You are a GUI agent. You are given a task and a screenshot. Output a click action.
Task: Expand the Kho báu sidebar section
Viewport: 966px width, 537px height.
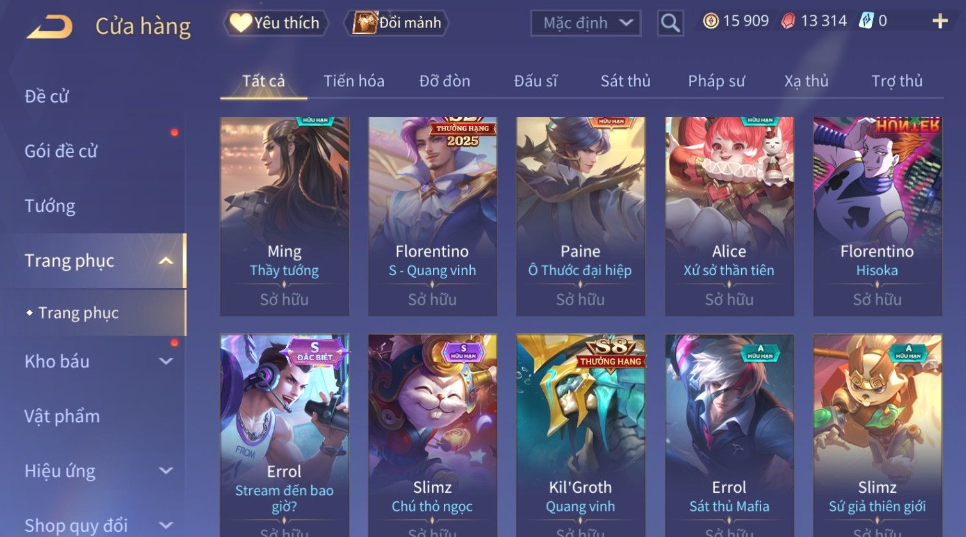[x=166, y=362]
